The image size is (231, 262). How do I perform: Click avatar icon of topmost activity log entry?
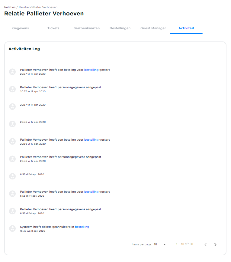click(x=12, y=72)
